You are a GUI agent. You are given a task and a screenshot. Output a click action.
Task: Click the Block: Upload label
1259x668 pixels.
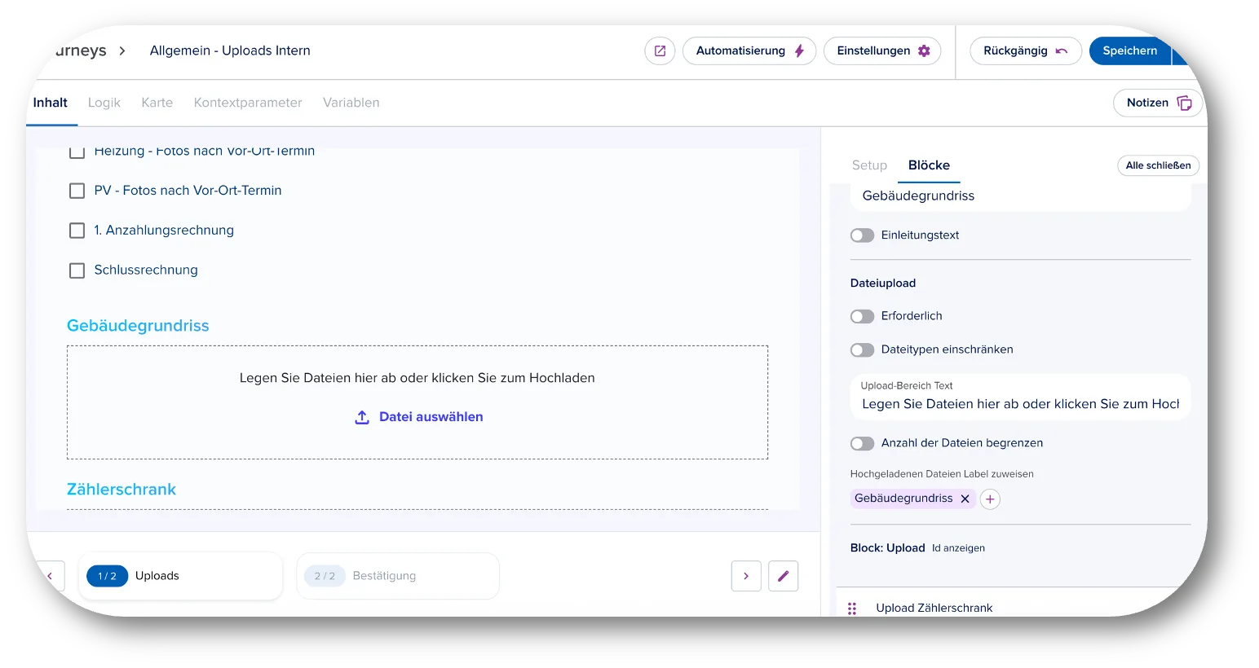(x=887, y=548)
